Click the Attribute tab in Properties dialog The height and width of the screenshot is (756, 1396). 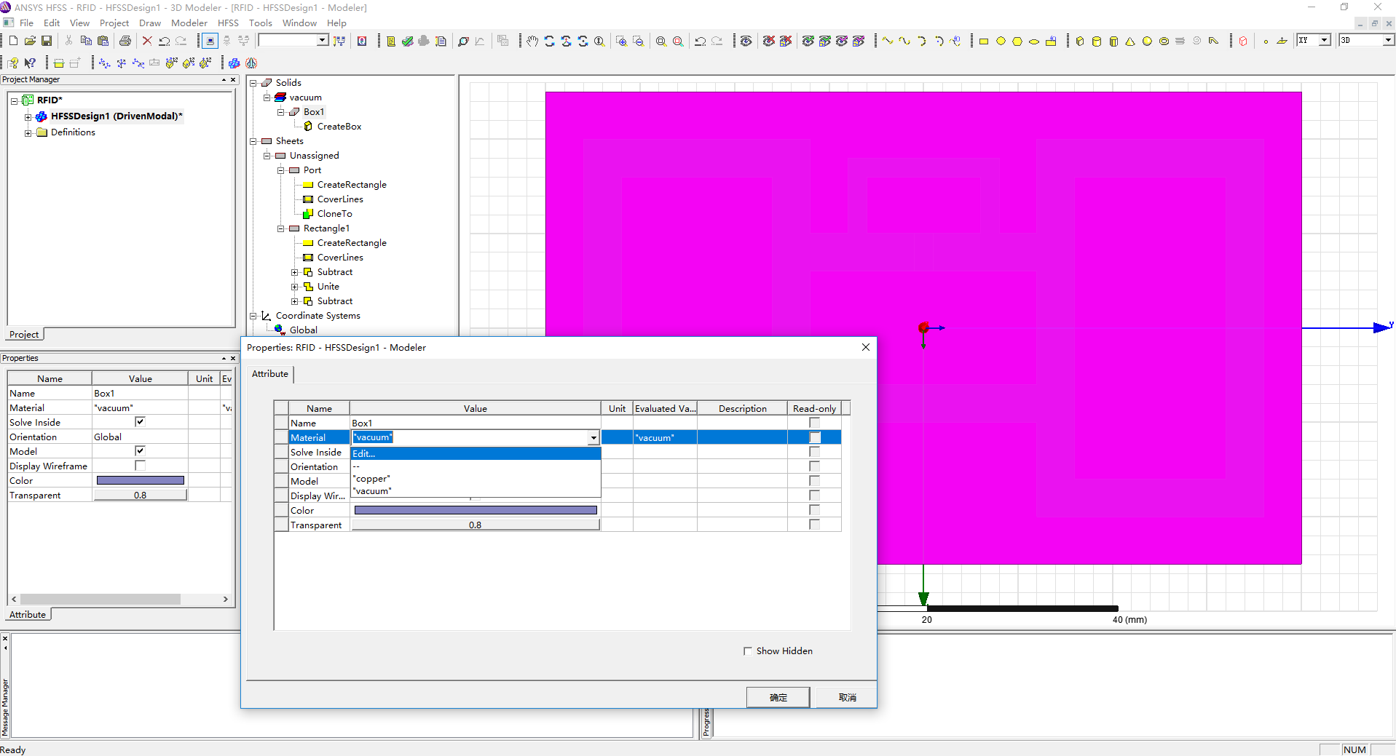(270, 374)
